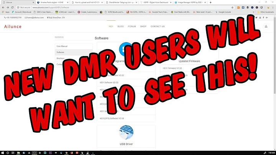Open the SOTA Results bookmark
The image size is (276, 155).
114,12
